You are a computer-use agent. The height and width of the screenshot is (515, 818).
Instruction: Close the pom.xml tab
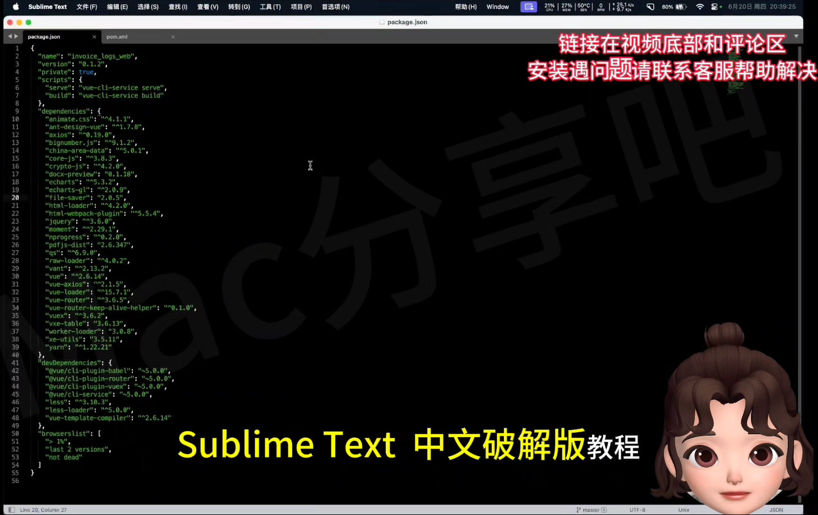(x=173, y=37)
